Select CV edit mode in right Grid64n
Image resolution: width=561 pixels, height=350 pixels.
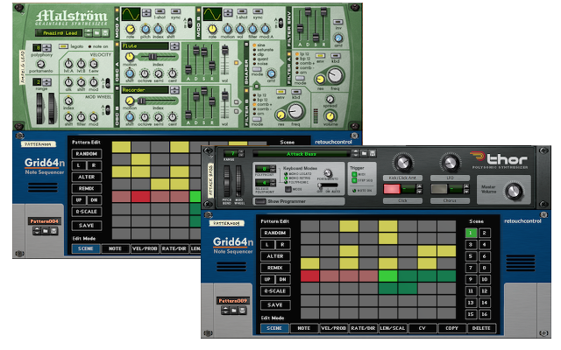click(x=423, y=328)
